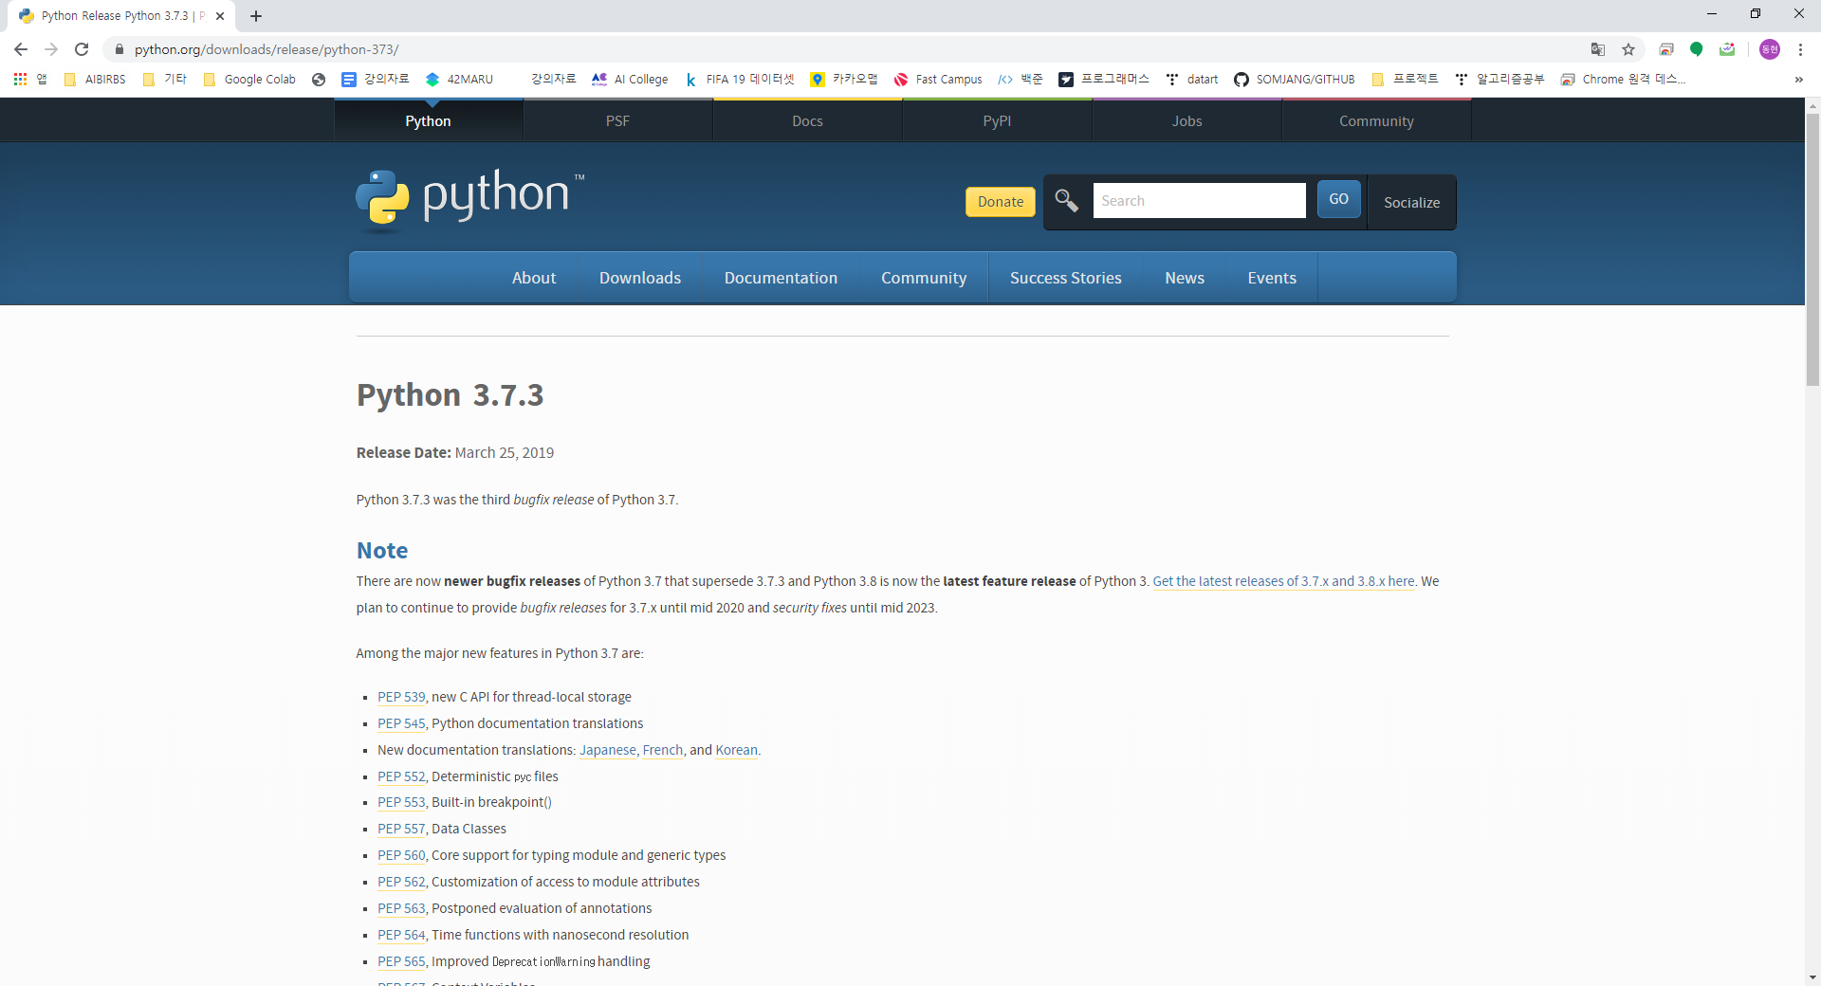Click the vertical scrollbar thumb
This screenshot has height=986, width=1821.
point(1812,248)
